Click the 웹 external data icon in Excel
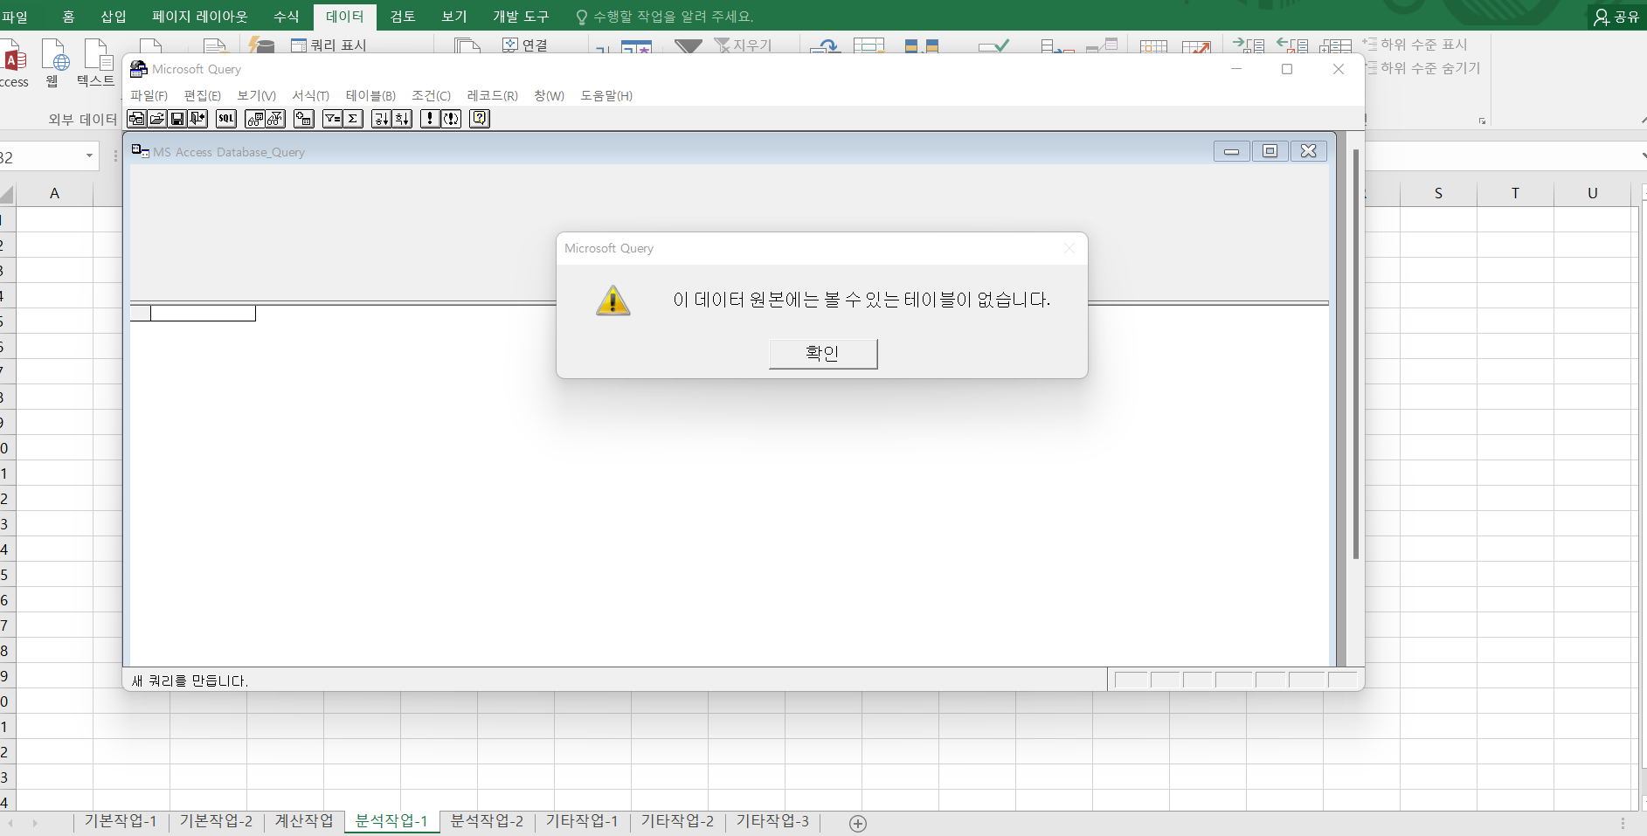The width and height of the screenshot is (1647, 836). pos(54,63)
